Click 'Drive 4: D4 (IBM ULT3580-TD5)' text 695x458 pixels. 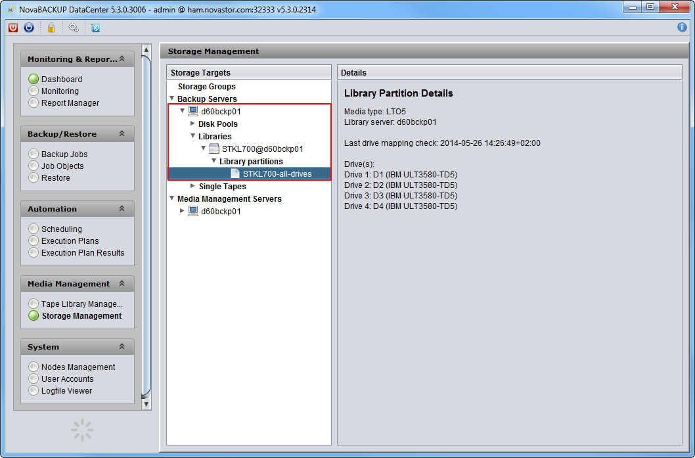[401, 206]
